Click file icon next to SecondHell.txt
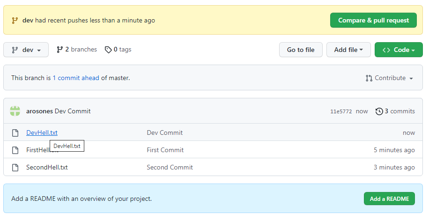 (x=15, y=168)
